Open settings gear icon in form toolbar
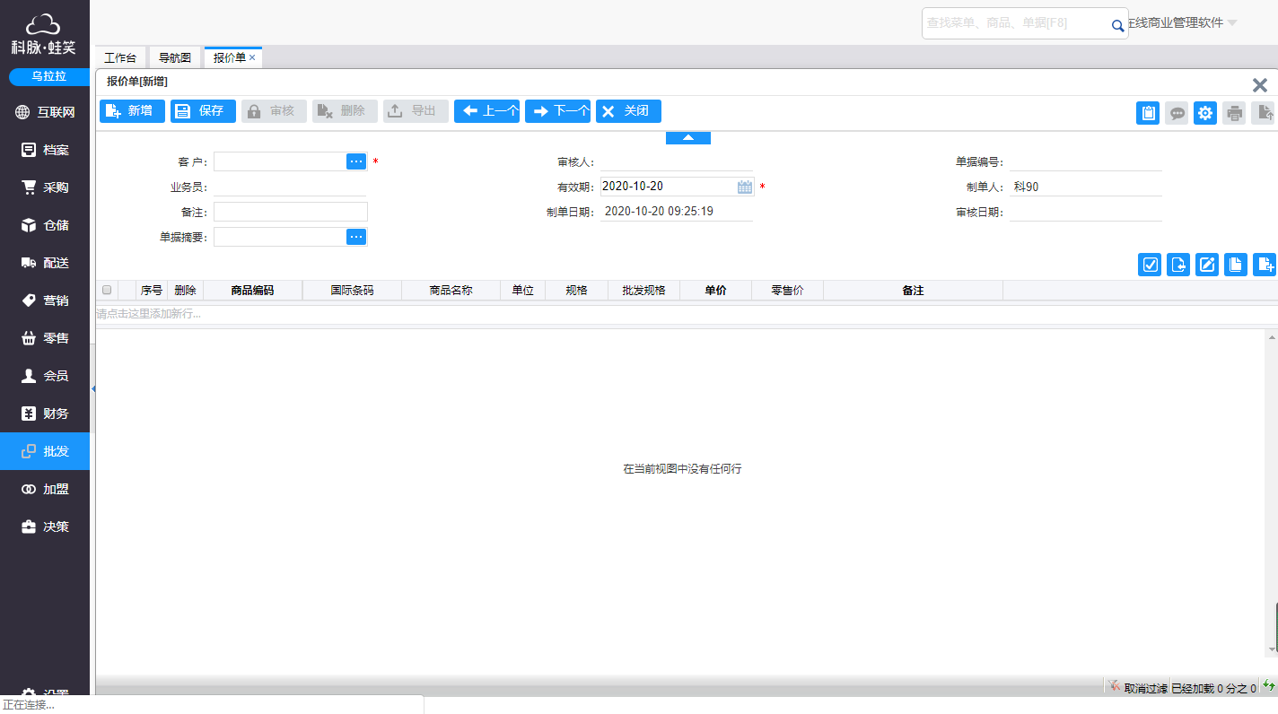Image resolution: width=1278 pixels, height=714 pixels. coord(1205,113)
